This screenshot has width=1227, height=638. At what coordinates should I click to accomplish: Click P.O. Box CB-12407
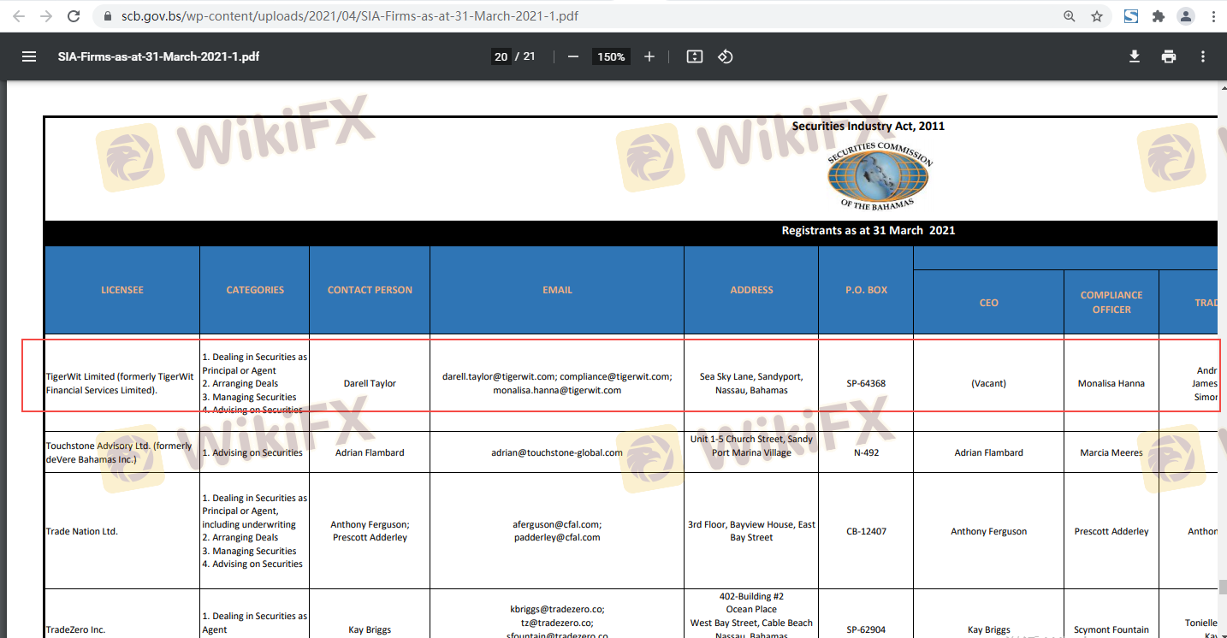866,531
